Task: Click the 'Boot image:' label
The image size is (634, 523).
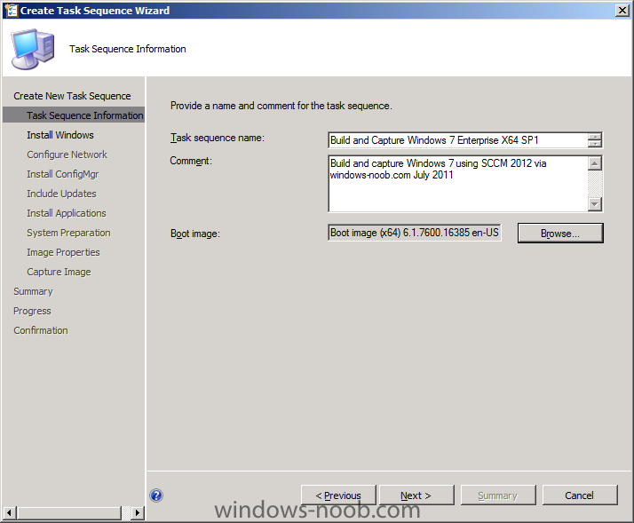Action: (x=195, y=234)
